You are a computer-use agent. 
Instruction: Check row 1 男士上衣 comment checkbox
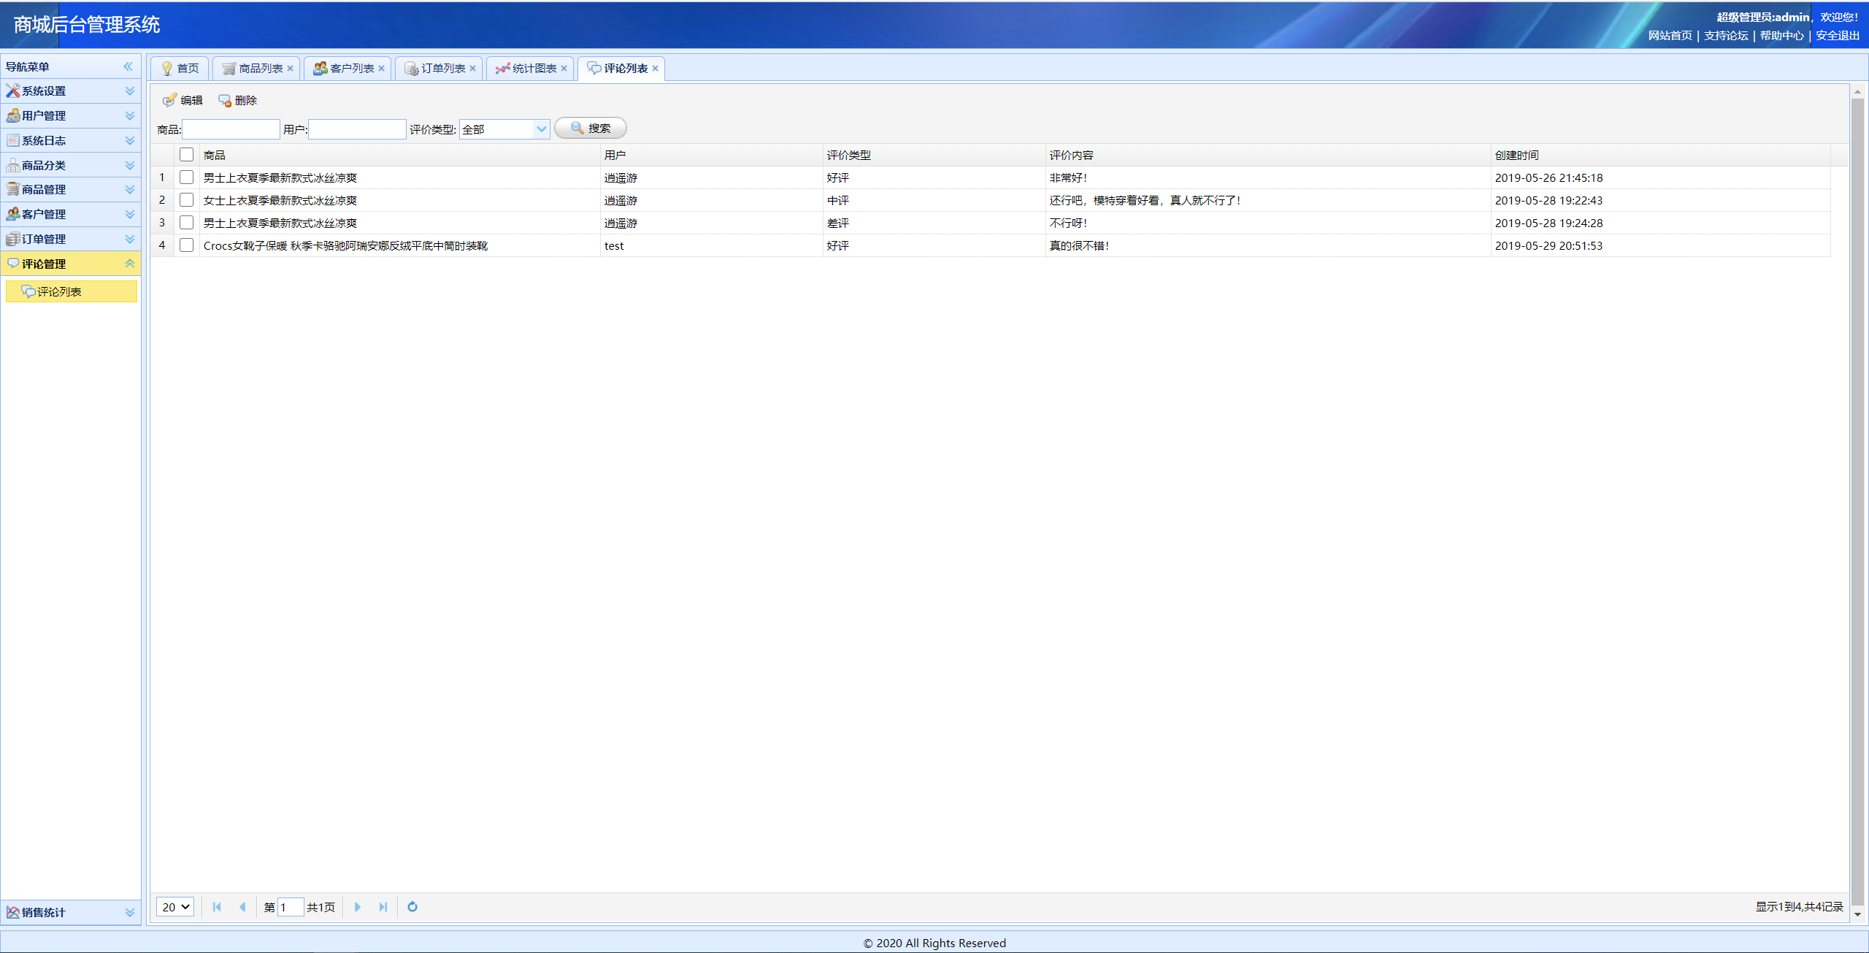[187, 177]
